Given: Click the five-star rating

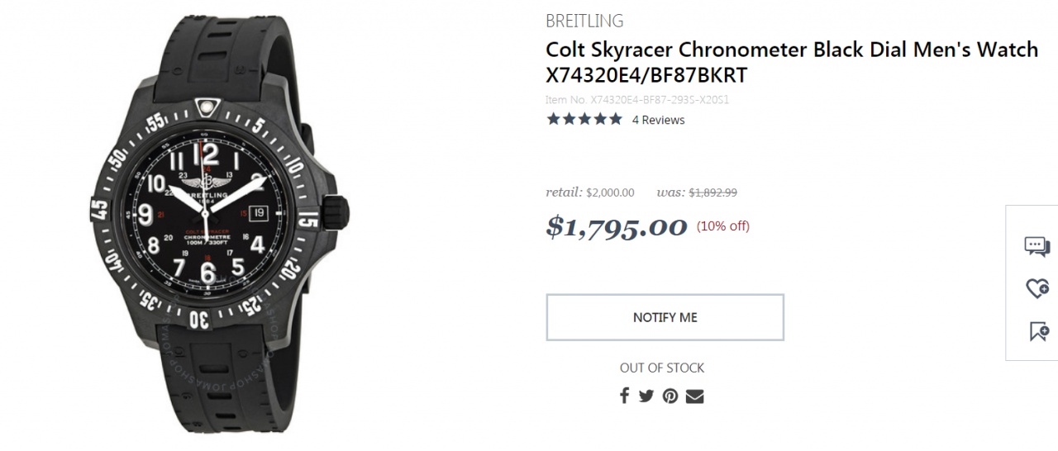Looking at the screenshot, I should point(584,120).
